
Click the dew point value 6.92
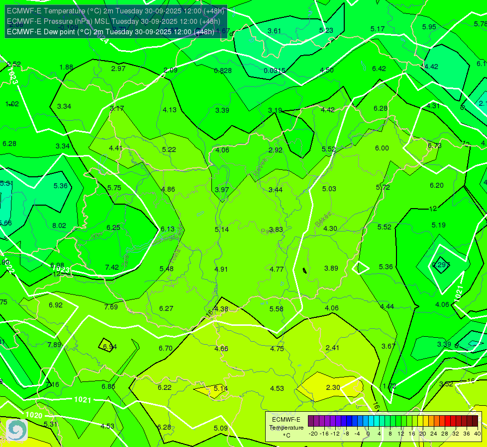point(56,305)
